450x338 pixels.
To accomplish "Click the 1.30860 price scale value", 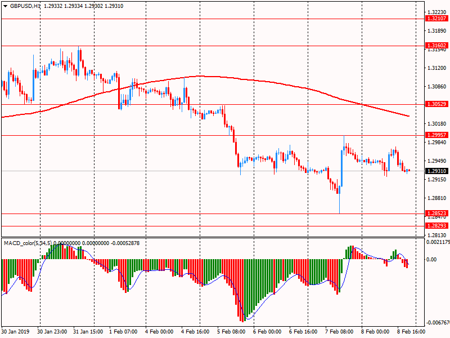I will [x=437, y=87].
